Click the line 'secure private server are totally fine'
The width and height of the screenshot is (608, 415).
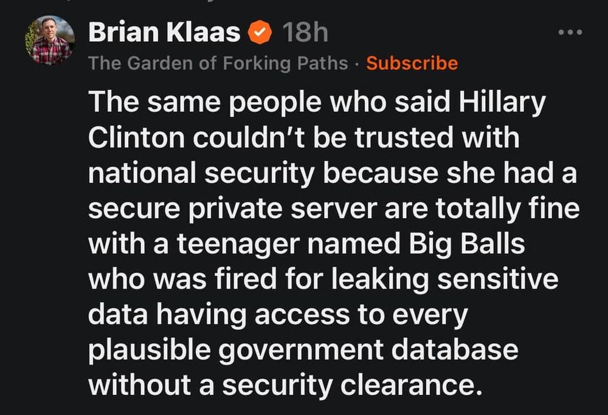click(334, 209)
